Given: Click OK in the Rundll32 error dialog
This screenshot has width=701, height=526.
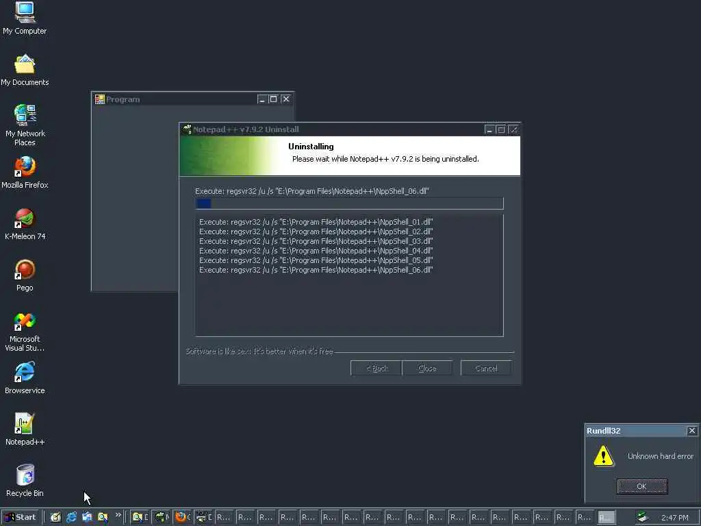Looking at the screenshot, I should coord(642,486).
